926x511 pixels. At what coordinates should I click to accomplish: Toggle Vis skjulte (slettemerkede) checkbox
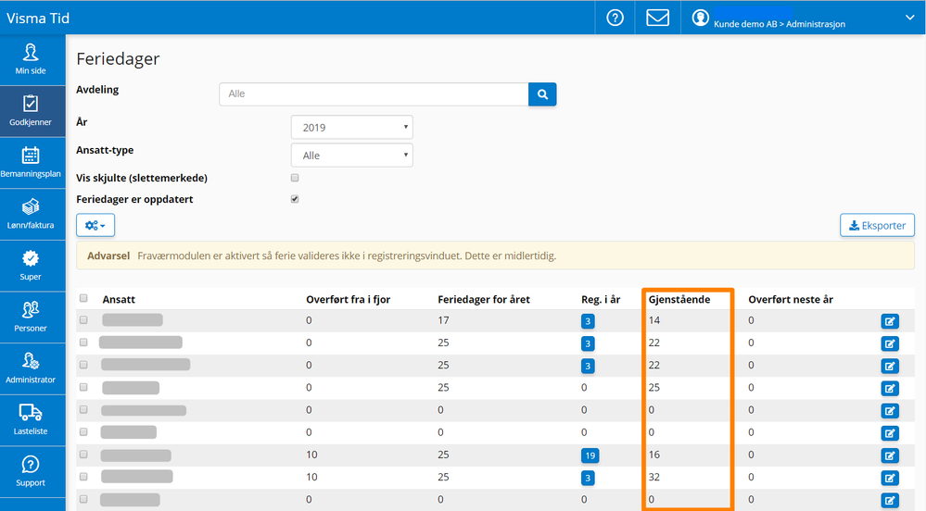295,177
